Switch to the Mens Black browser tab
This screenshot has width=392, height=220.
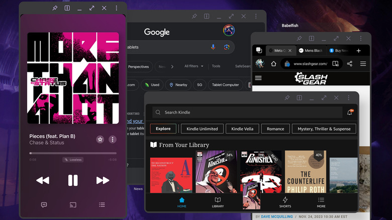pyautogui.click(x=310, y=51)
